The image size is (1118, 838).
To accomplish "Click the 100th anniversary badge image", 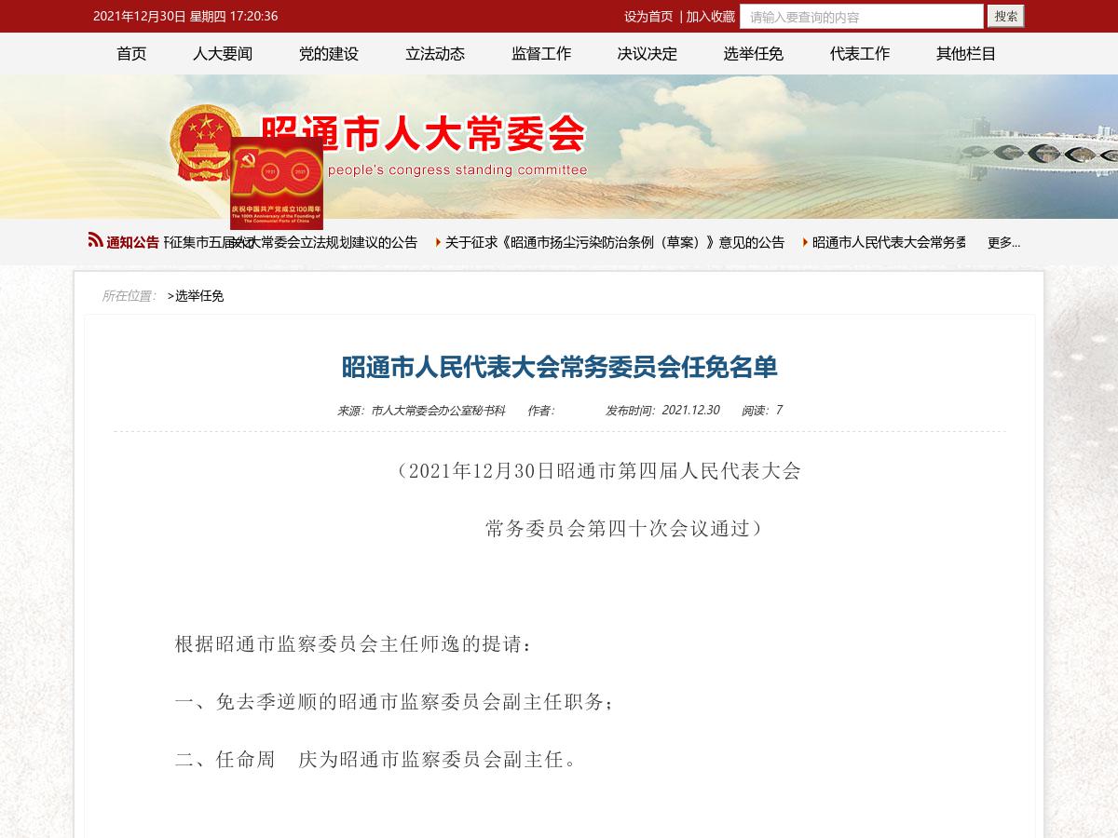I will (277, 183).
